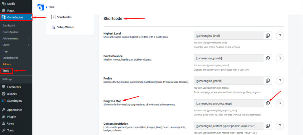Viewport: 303px width, 135px height.
Task: Click the Highest Level title
Action: point(112,34)
